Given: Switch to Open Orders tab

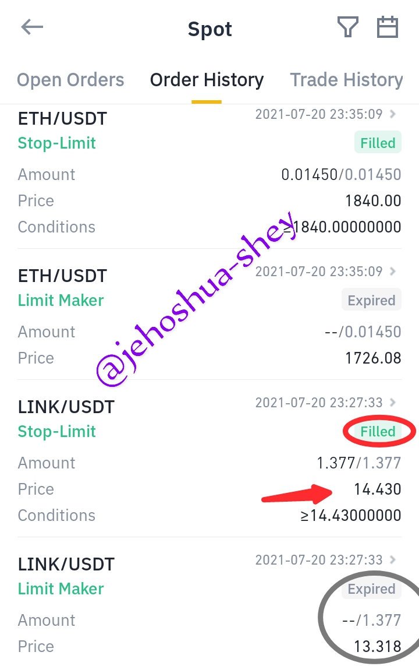Looking at the screenshot, I should coord(70,80).
